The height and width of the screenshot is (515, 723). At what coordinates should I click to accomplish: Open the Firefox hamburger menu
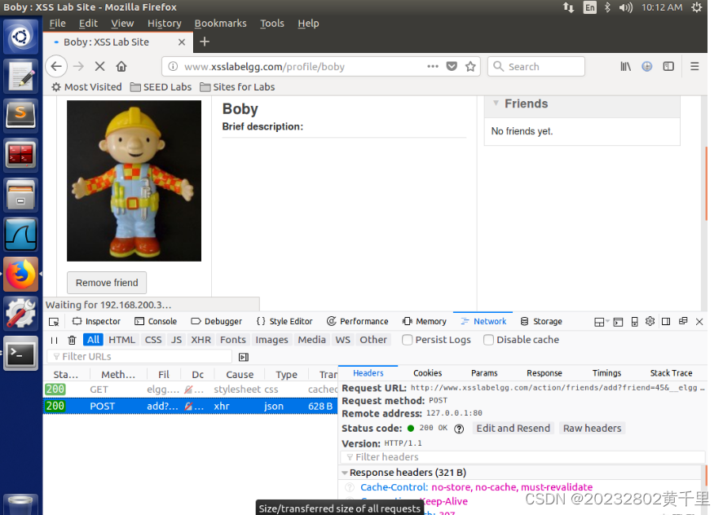pyautogui.click(x=694, y=66)
